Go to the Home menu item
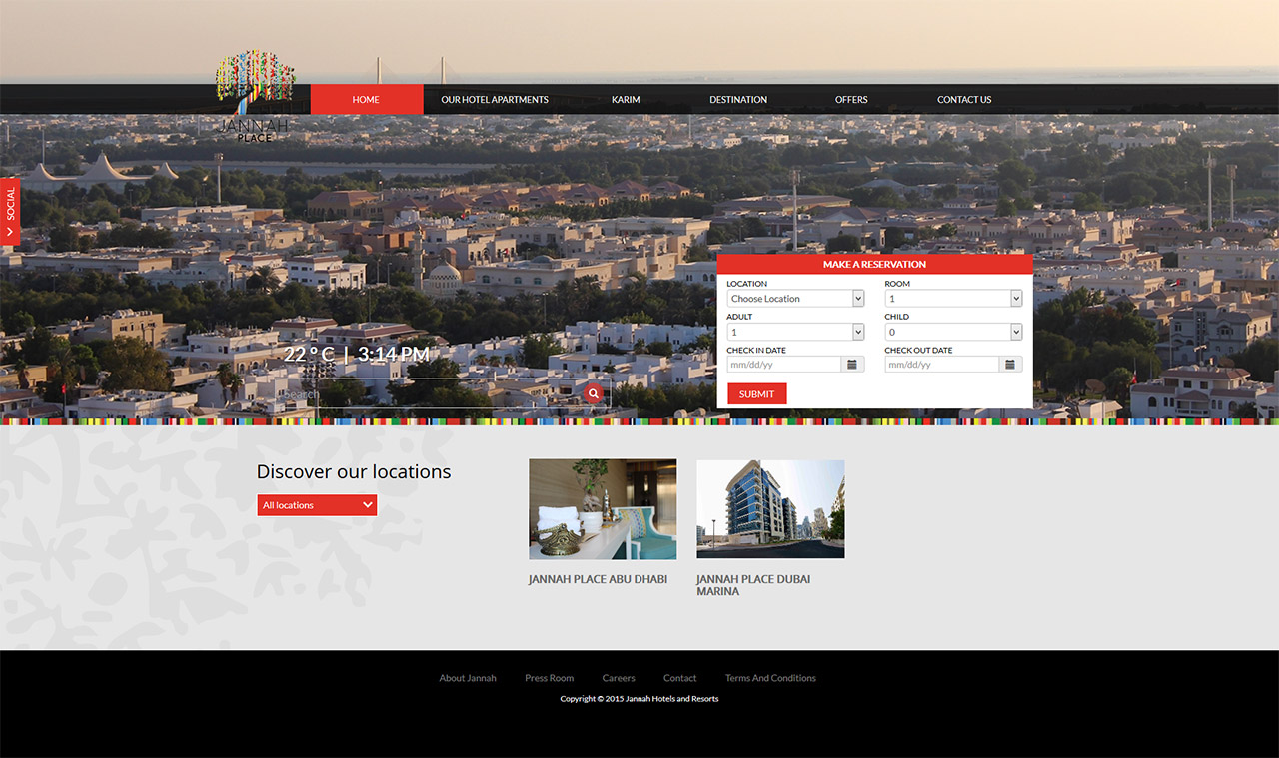Screen dimensions: 1279x758 [366, 99]
